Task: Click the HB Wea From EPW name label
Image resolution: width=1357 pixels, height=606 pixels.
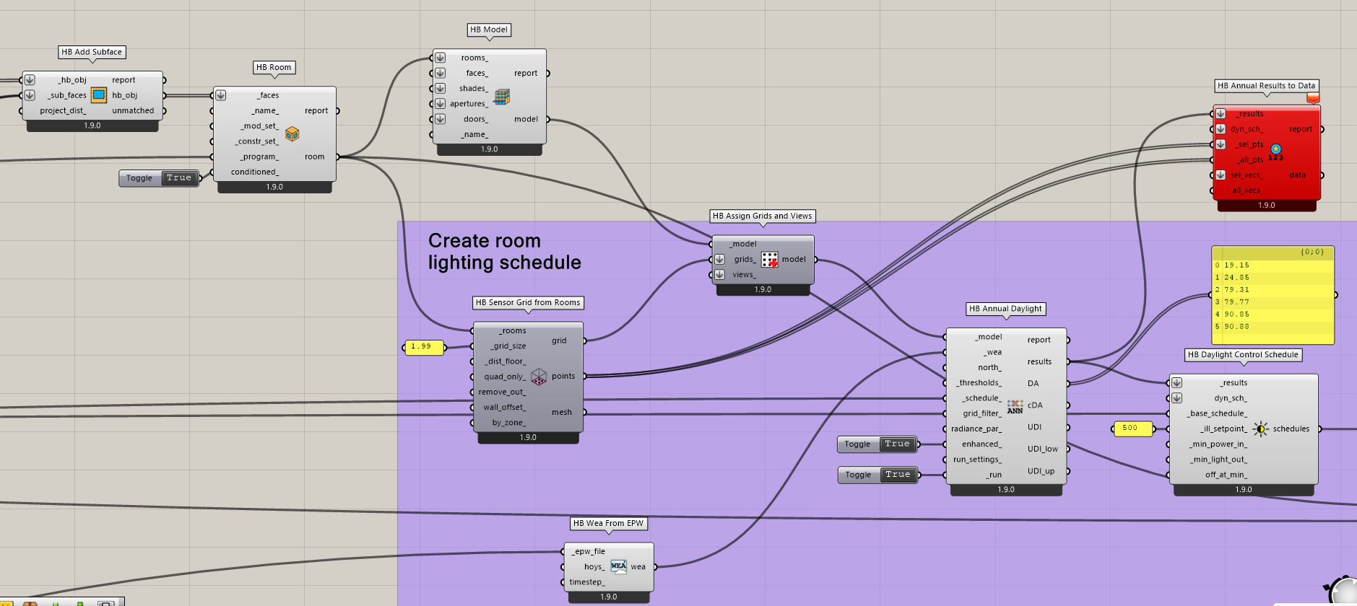Action: point(608,524)
